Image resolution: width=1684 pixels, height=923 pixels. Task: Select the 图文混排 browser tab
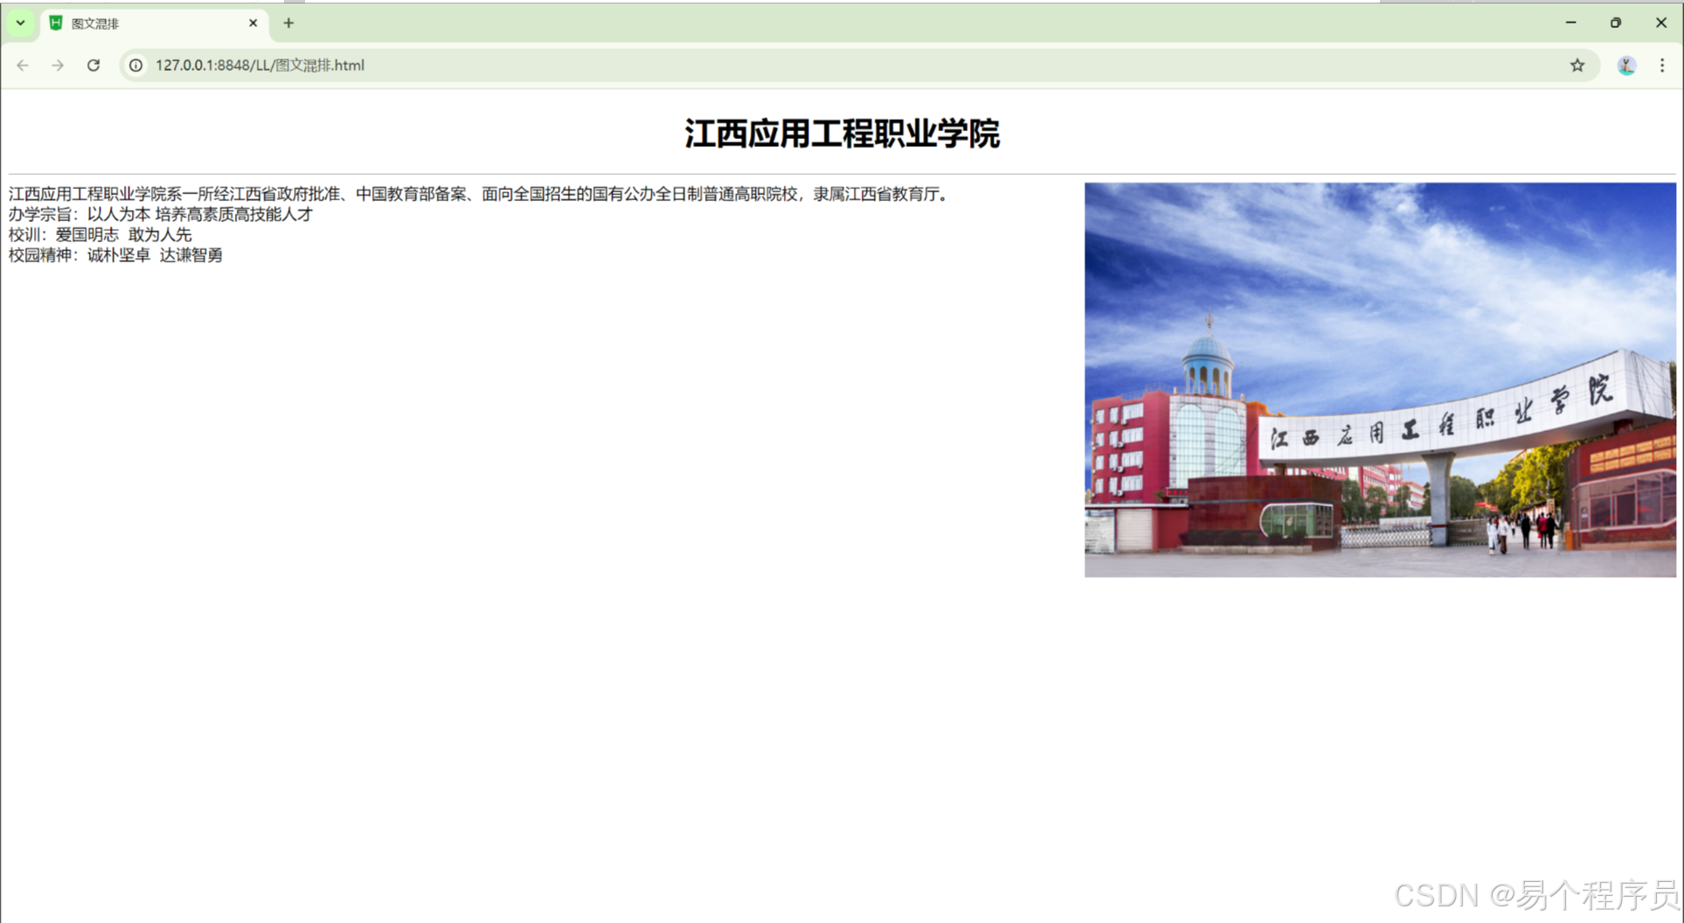tap(154, 24)
